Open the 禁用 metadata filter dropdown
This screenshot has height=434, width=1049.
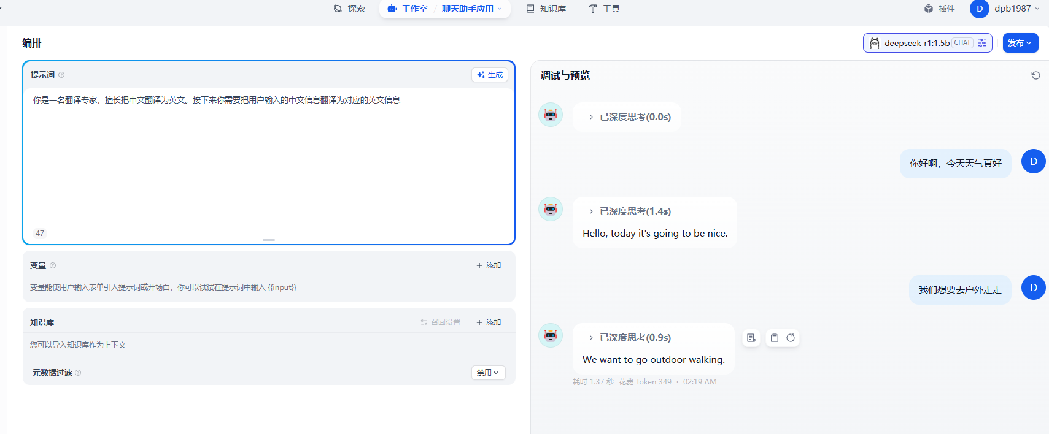[488, 373]
